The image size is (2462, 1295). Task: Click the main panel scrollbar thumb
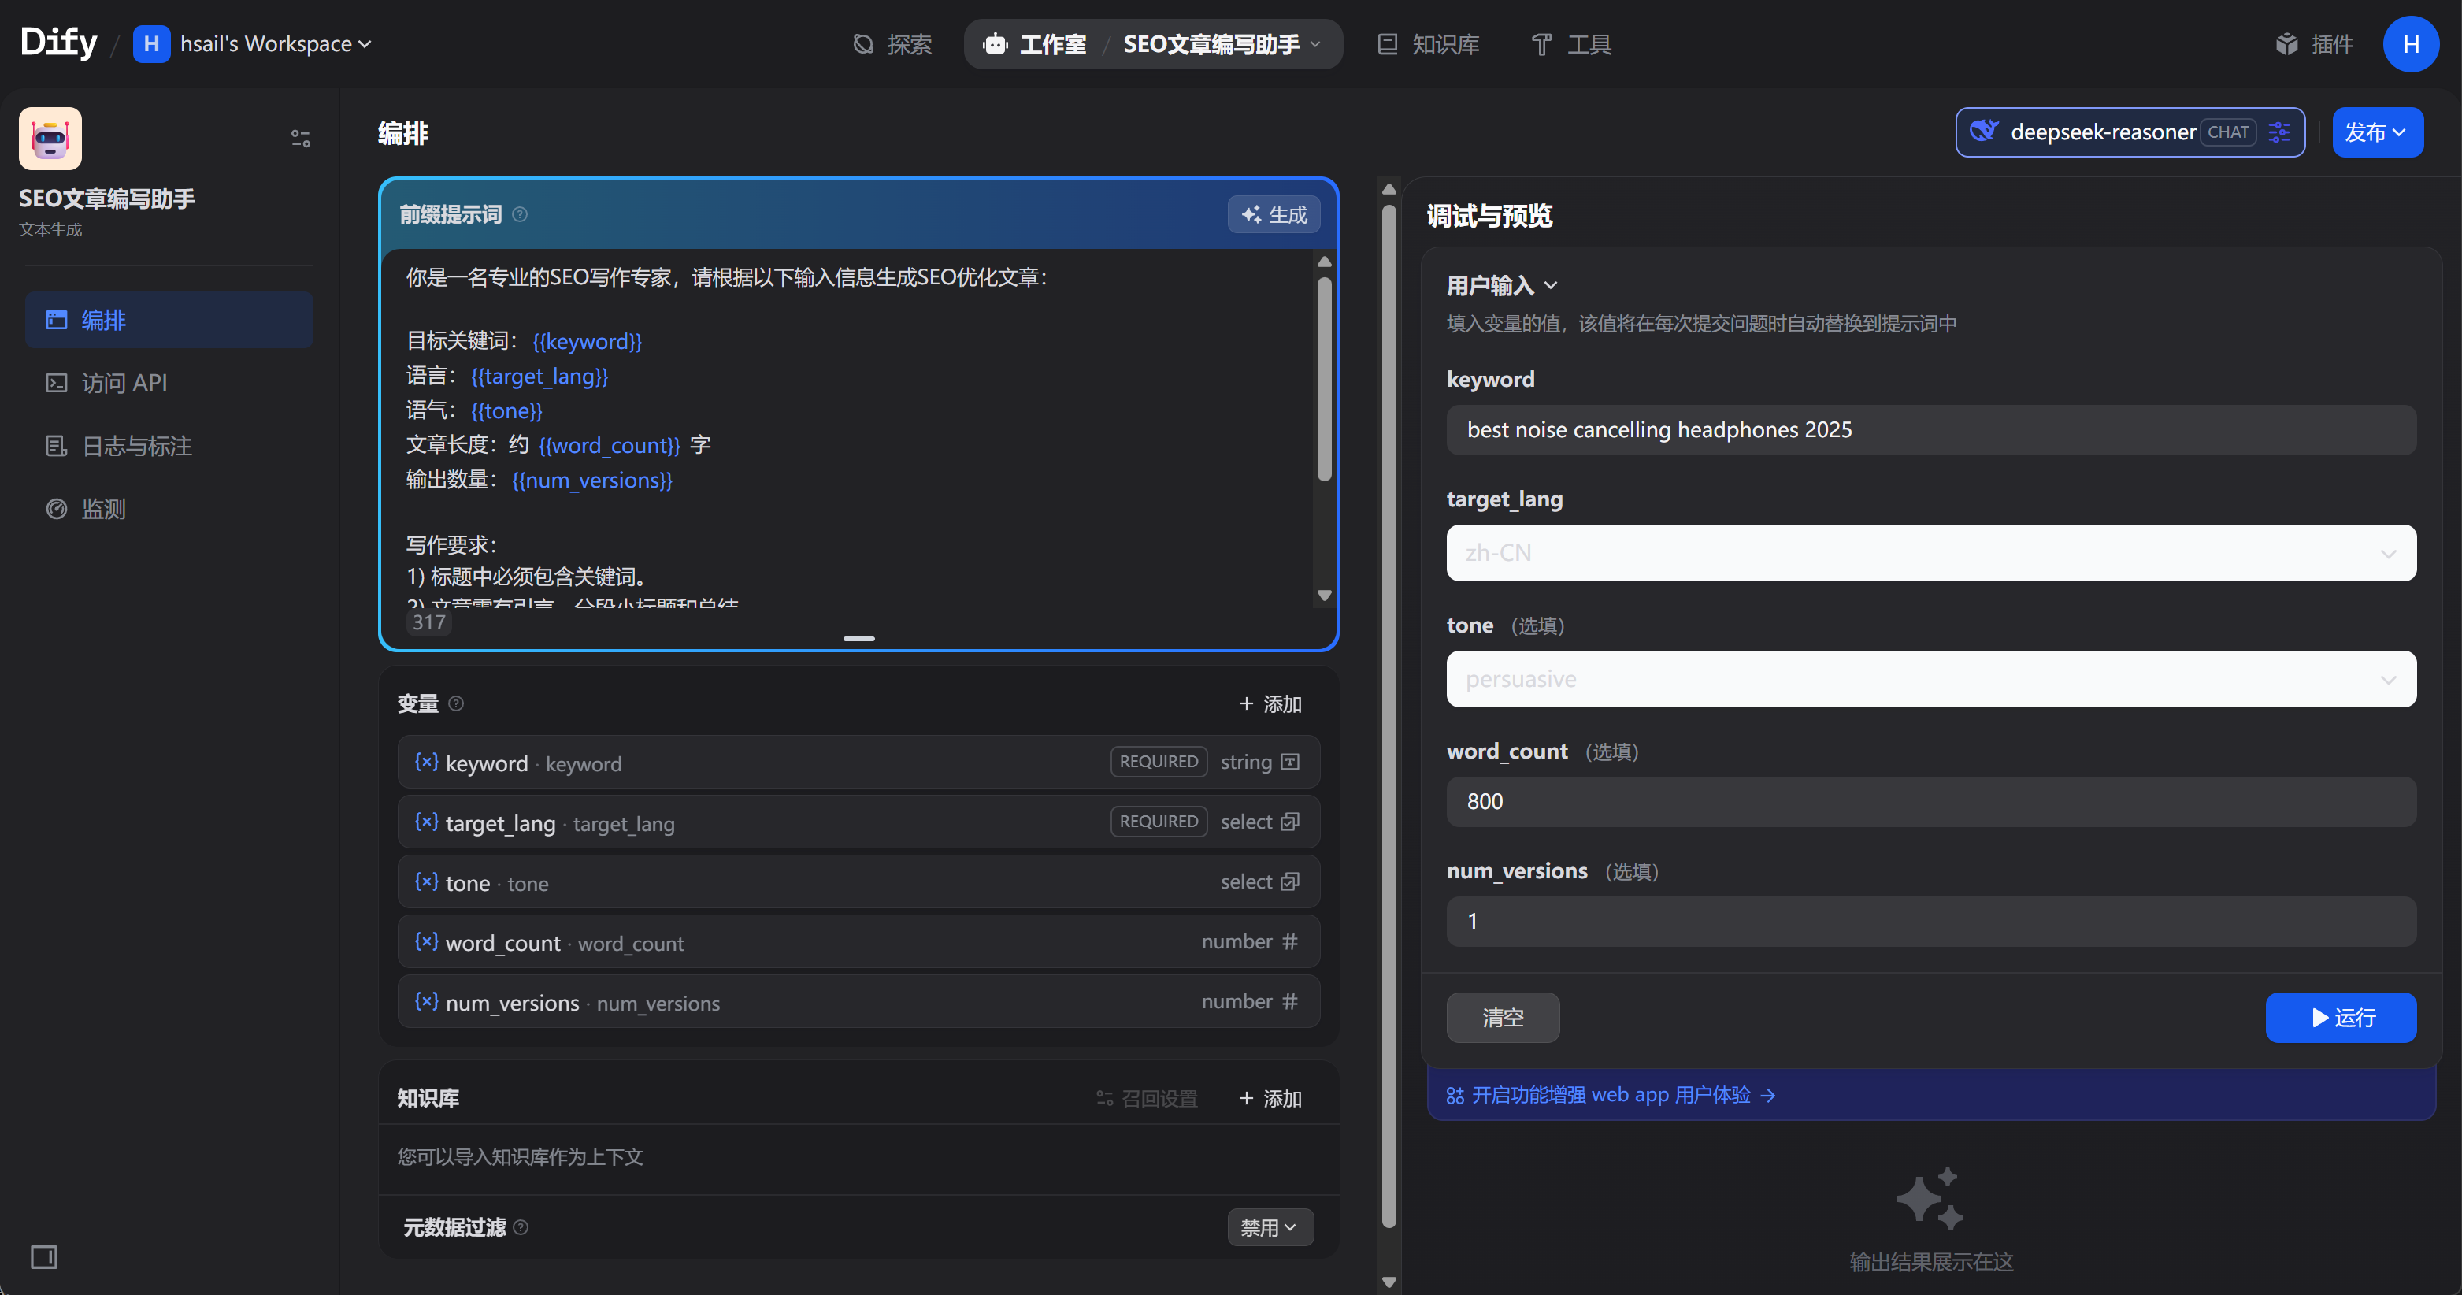tap(1389, 717)
